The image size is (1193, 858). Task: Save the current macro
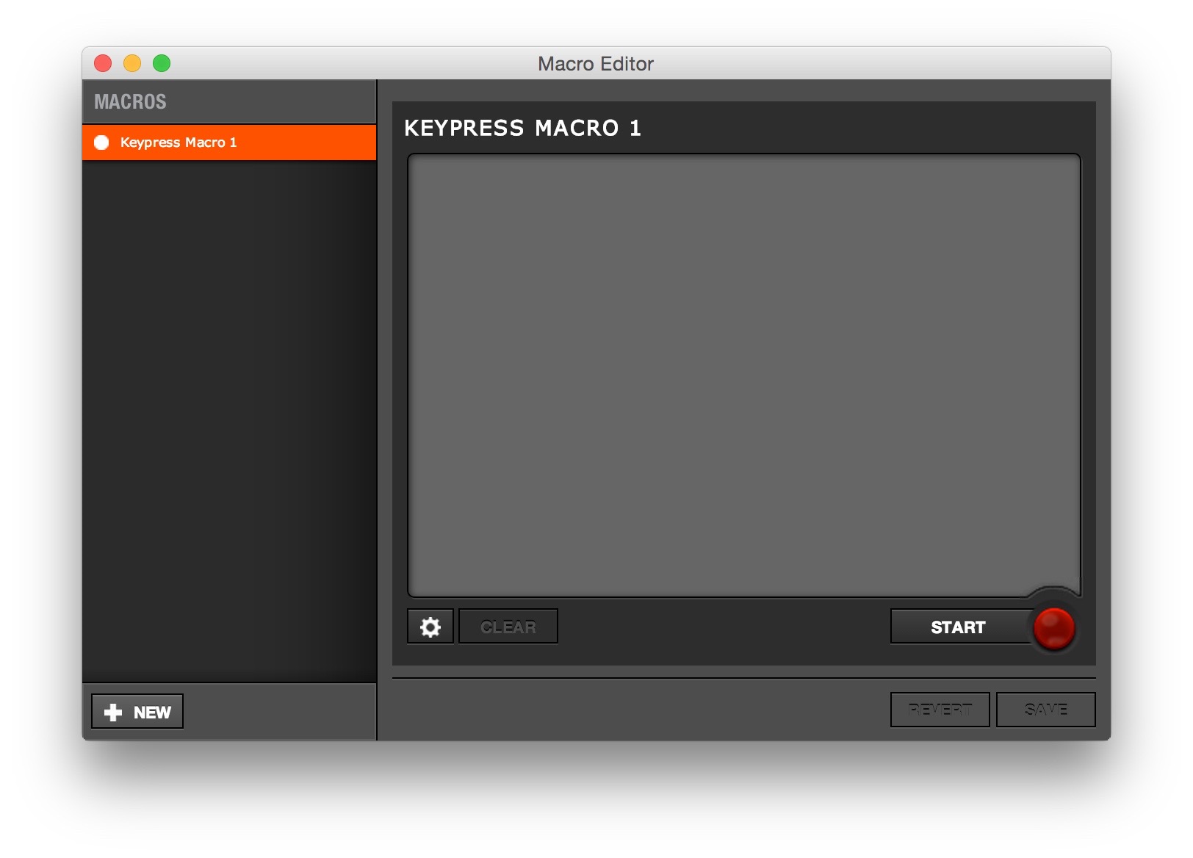tap(1045, 710)
